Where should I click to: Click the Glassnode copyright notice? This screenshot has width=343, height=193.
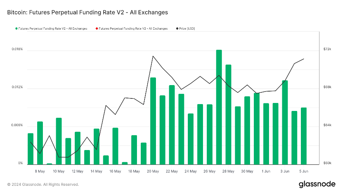(43, 185)
